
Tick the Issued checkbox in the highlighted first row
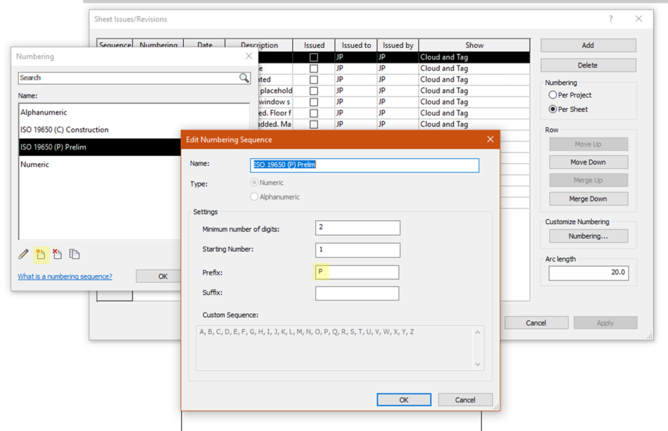point(314,57)
